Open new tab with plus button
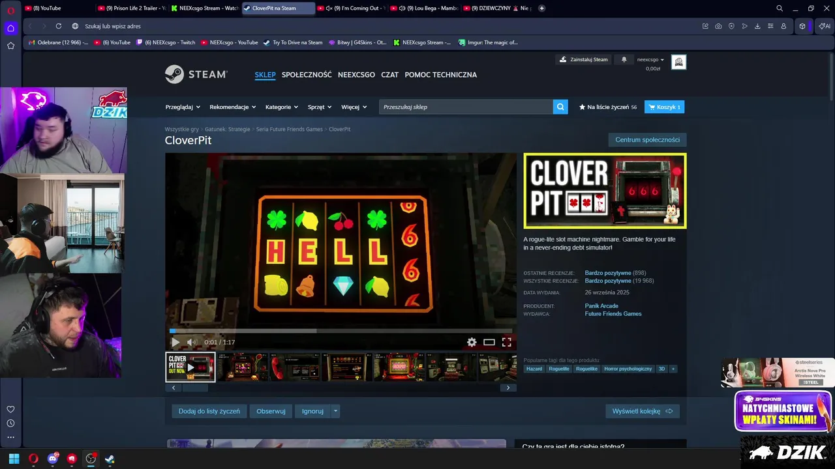The height and width of the screenshot is (469, 835). [541, 8]
